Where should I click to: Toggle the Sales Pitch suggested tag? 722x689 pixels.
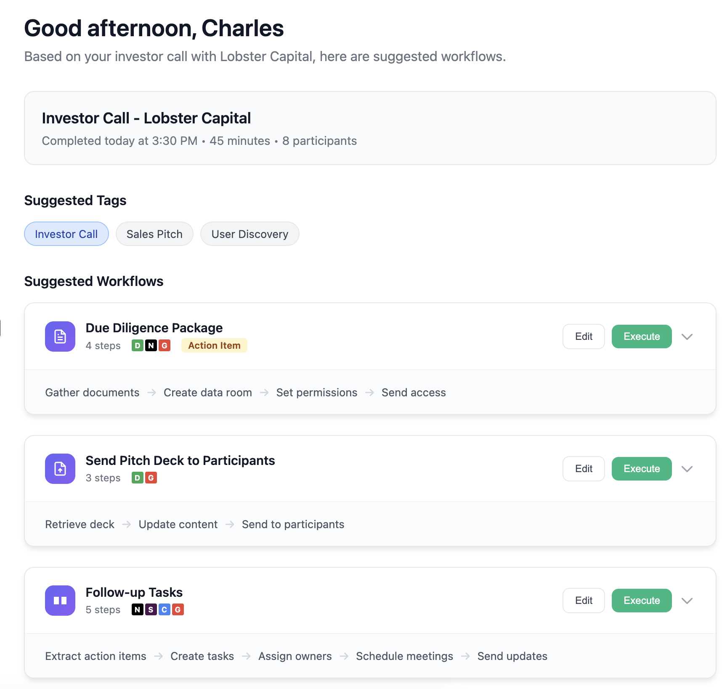154,234
